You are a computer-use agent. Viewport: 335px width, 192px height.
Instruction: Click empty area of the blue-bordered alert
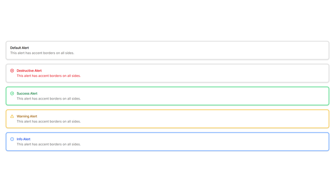[203, 141]
